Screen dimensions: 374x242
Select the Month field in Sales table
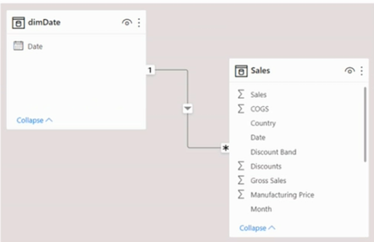(261, 209)
